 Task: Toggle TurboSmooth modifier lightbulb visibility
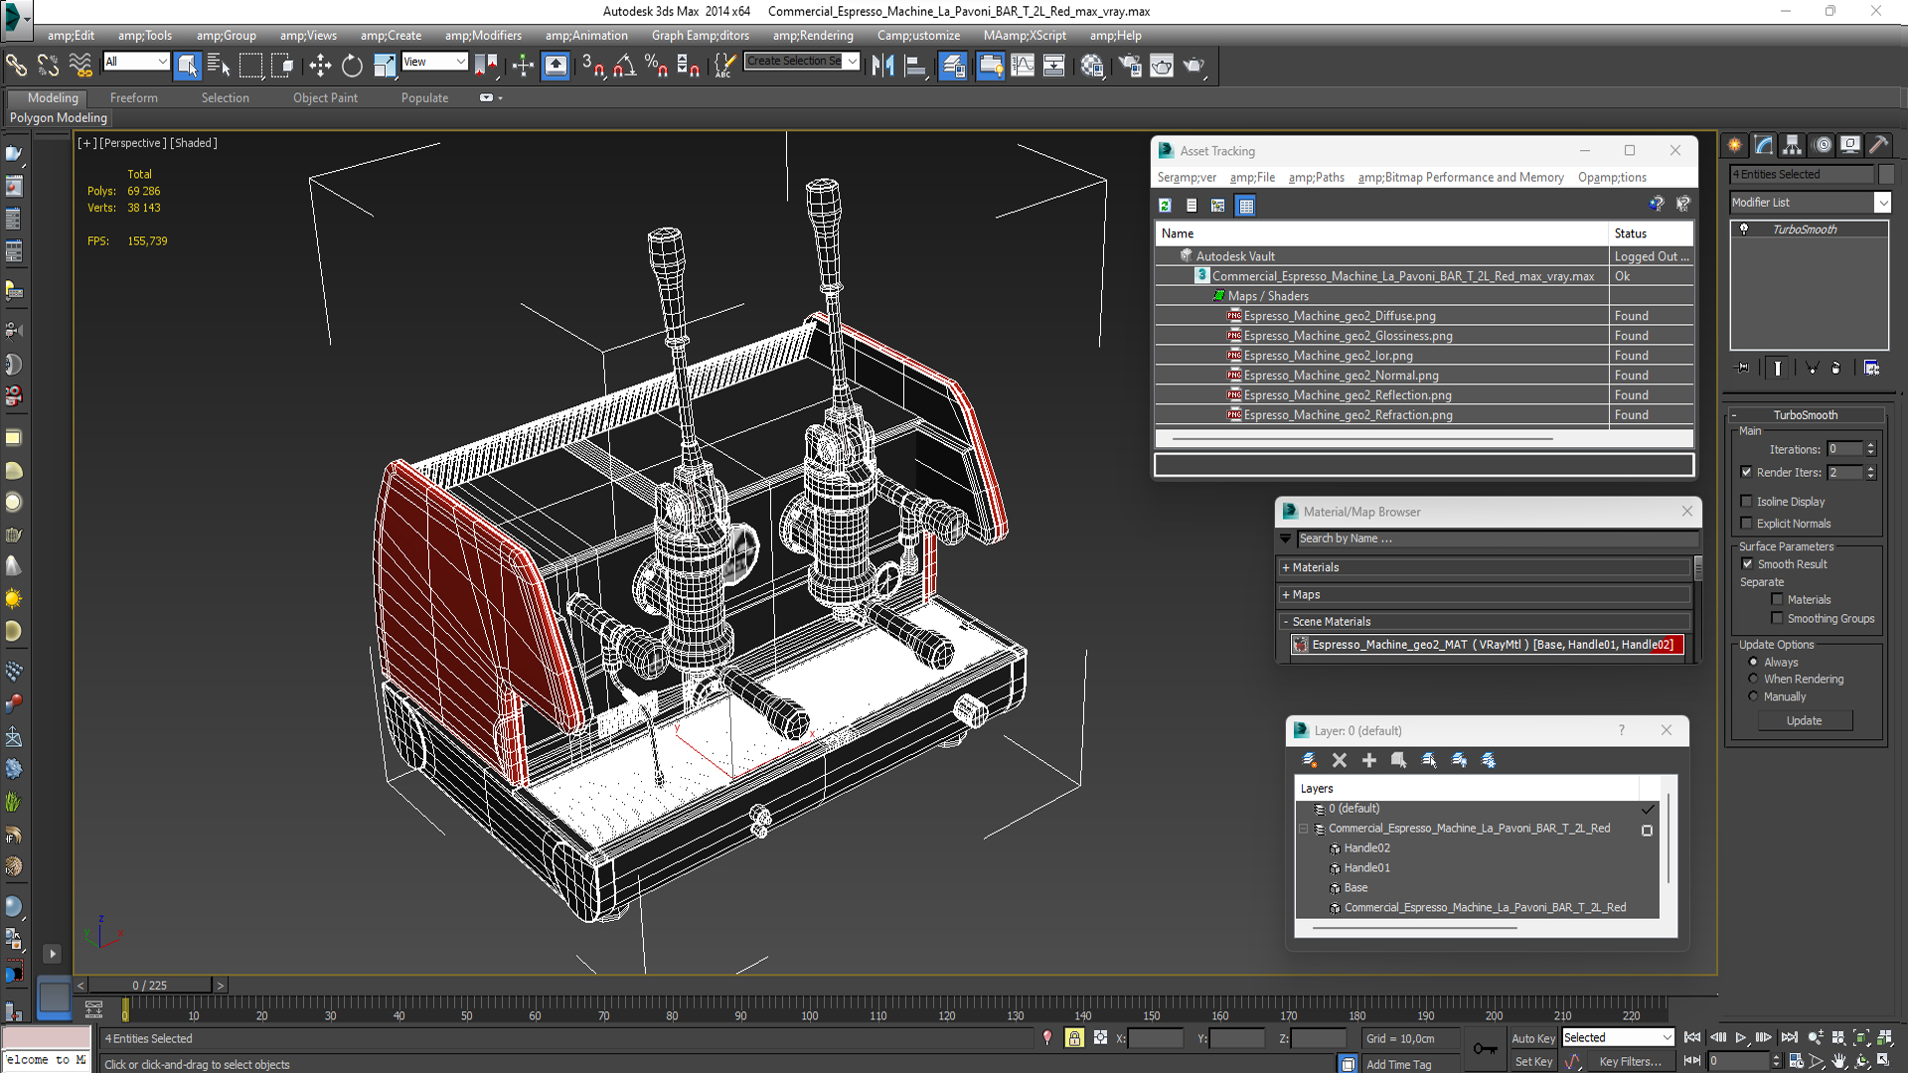pos(1744,230)
